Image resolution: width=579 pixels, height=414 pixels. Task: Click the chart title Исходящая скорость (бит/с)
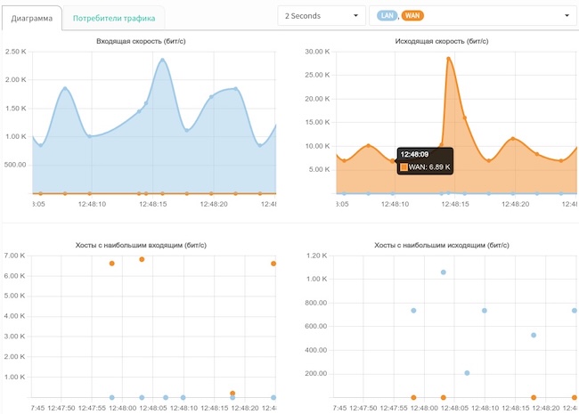point(442,41)
